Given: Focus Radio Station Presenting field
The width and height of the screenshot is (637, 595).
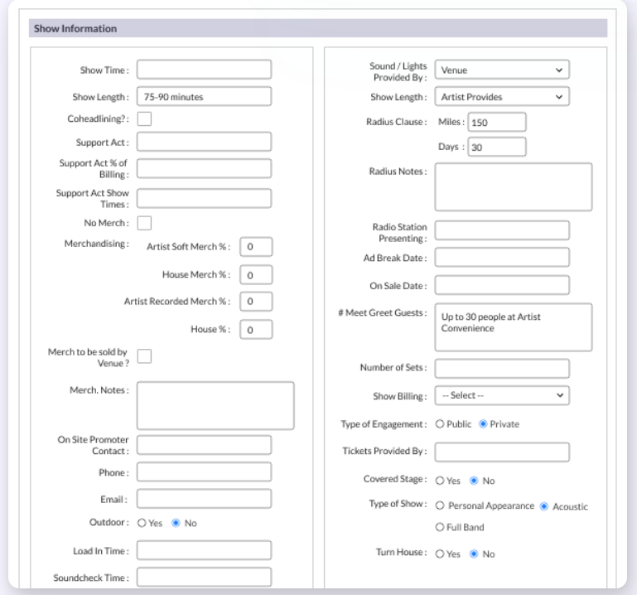Looking at the screenshot, I should coord(502,231).
